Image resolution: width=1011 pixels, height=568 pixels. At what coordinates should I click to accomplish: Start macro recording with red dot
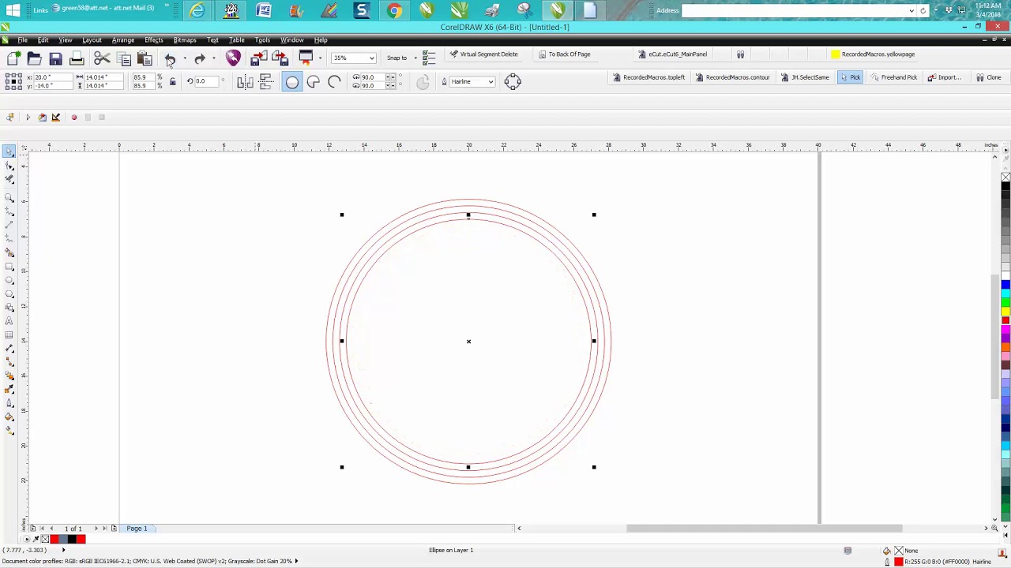74,118
